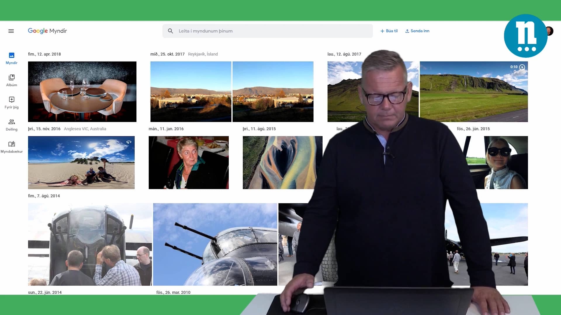Play the 0:10 video from 12. ágú. 2017
Screen dimensions: 561x315
[522, 67]
